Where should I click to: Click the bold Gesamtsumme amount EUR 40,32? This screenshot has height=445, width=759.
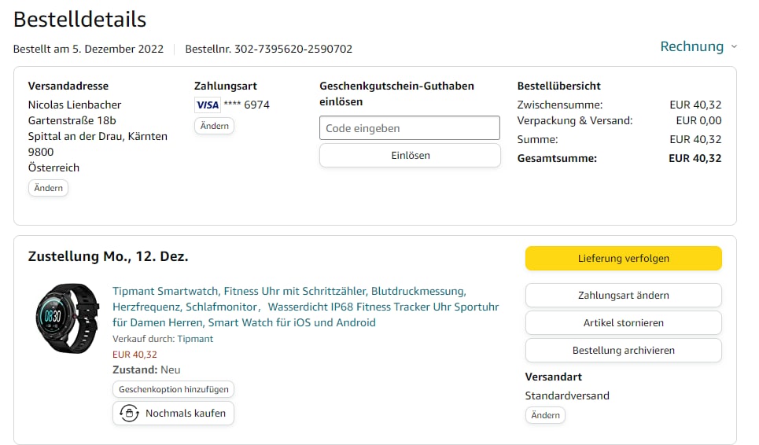695,158
